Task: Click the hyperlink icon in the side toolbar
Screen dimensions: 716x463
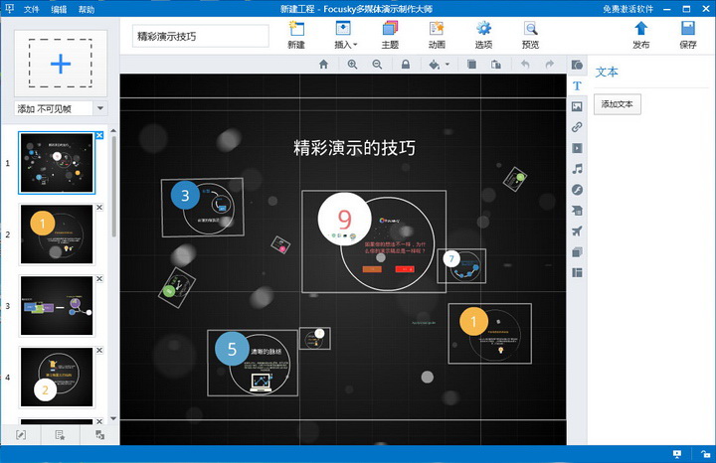Action: pos(577,127)
